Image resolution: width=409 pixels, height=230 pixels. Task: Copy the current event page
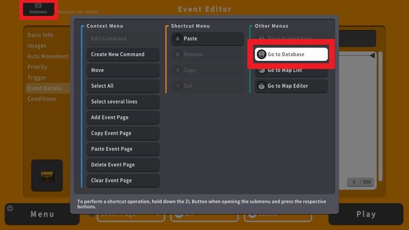[122, 133]
